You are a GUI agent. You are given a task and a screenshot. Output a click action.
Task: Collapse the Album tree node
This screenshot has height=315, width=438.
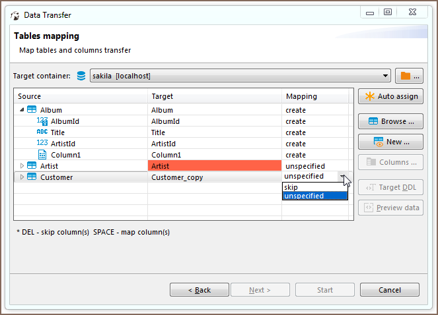[x=22, y=110]
